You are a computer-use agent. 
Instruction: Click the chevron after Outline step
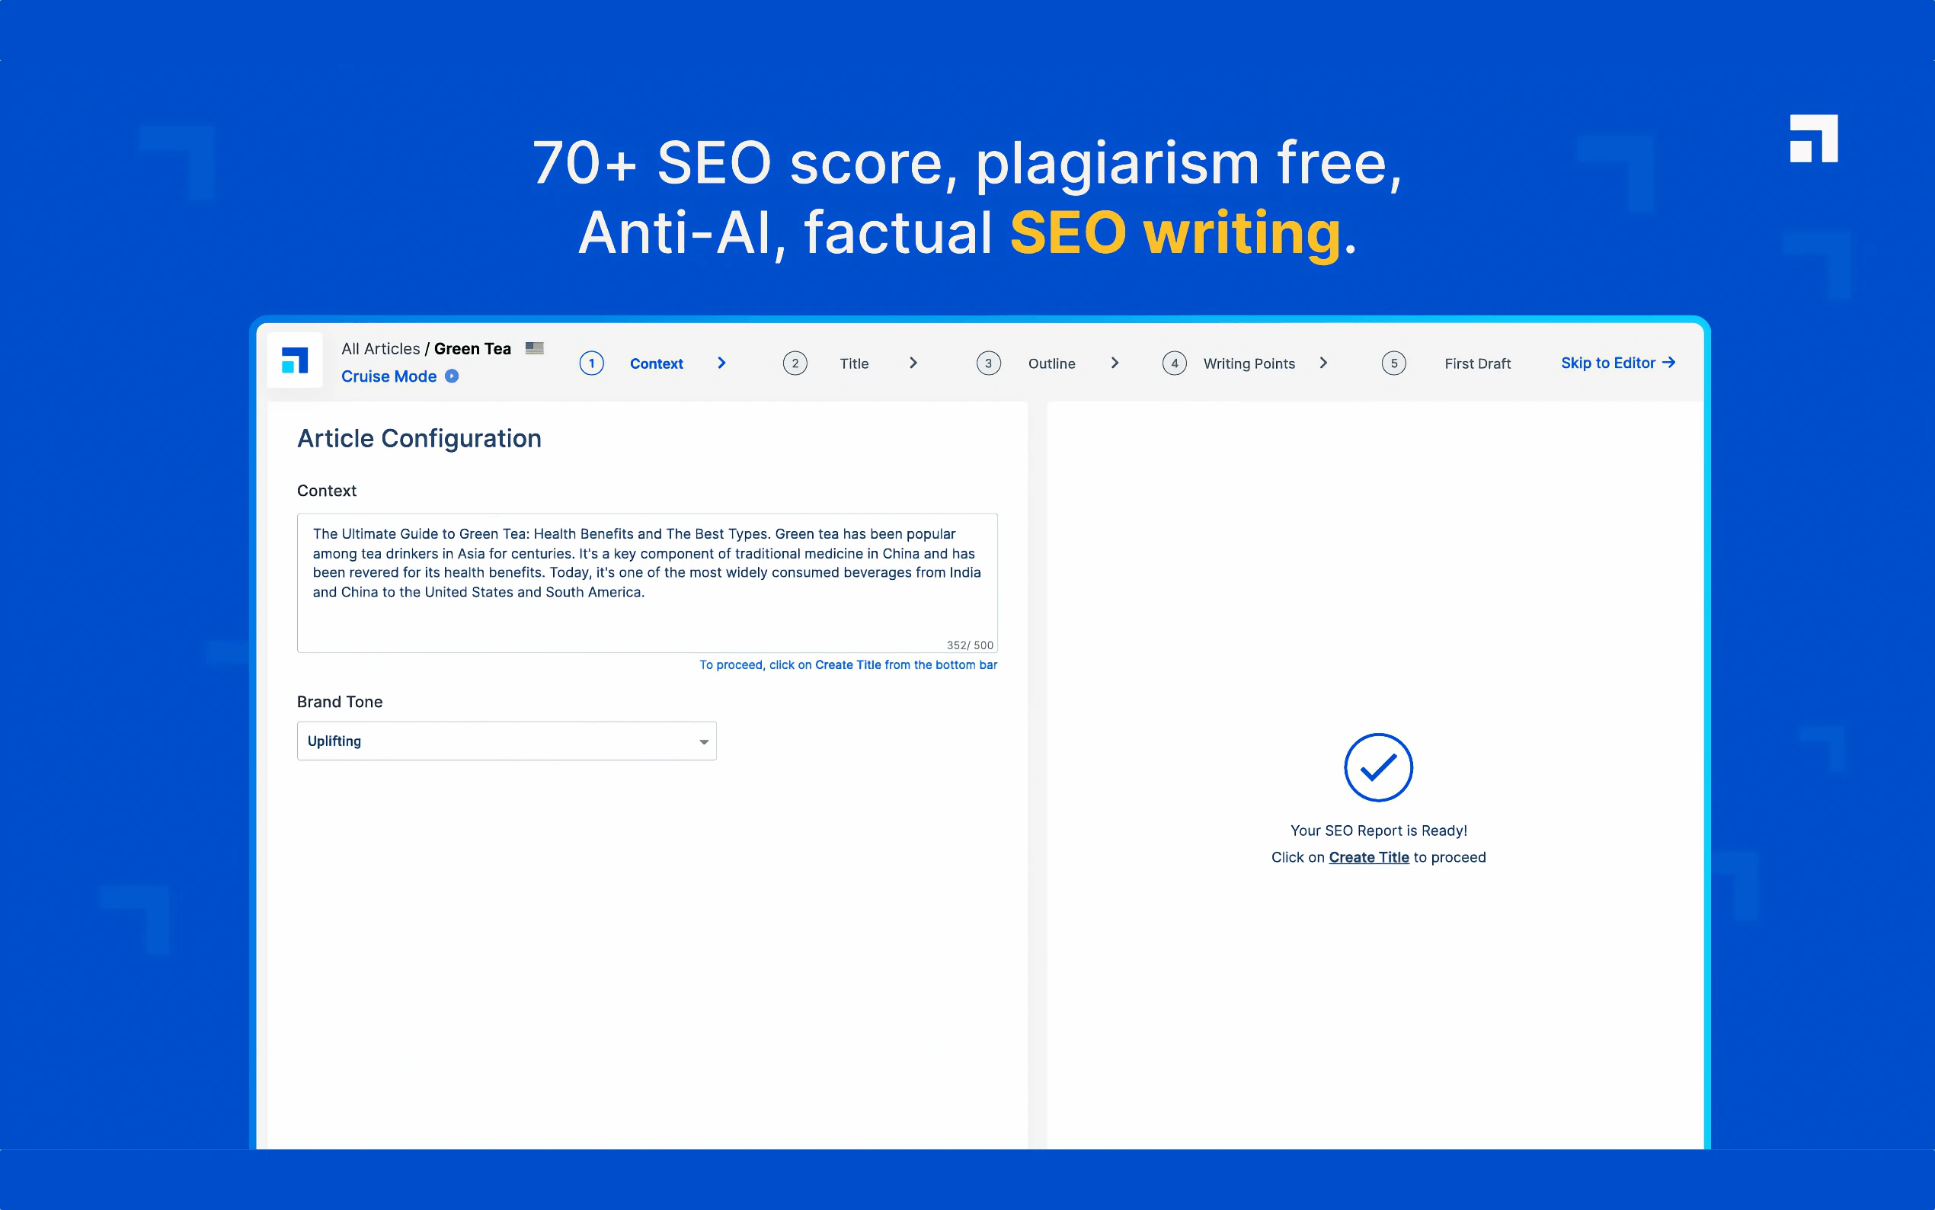point(1115,363)
